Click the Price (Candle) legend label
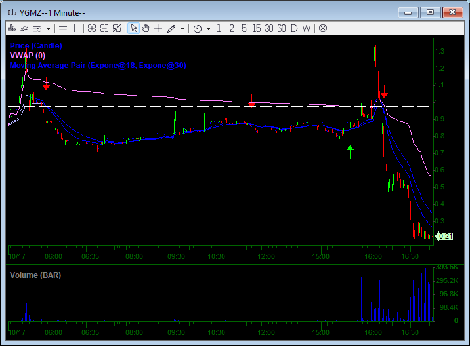 click(x=36, y=46)
